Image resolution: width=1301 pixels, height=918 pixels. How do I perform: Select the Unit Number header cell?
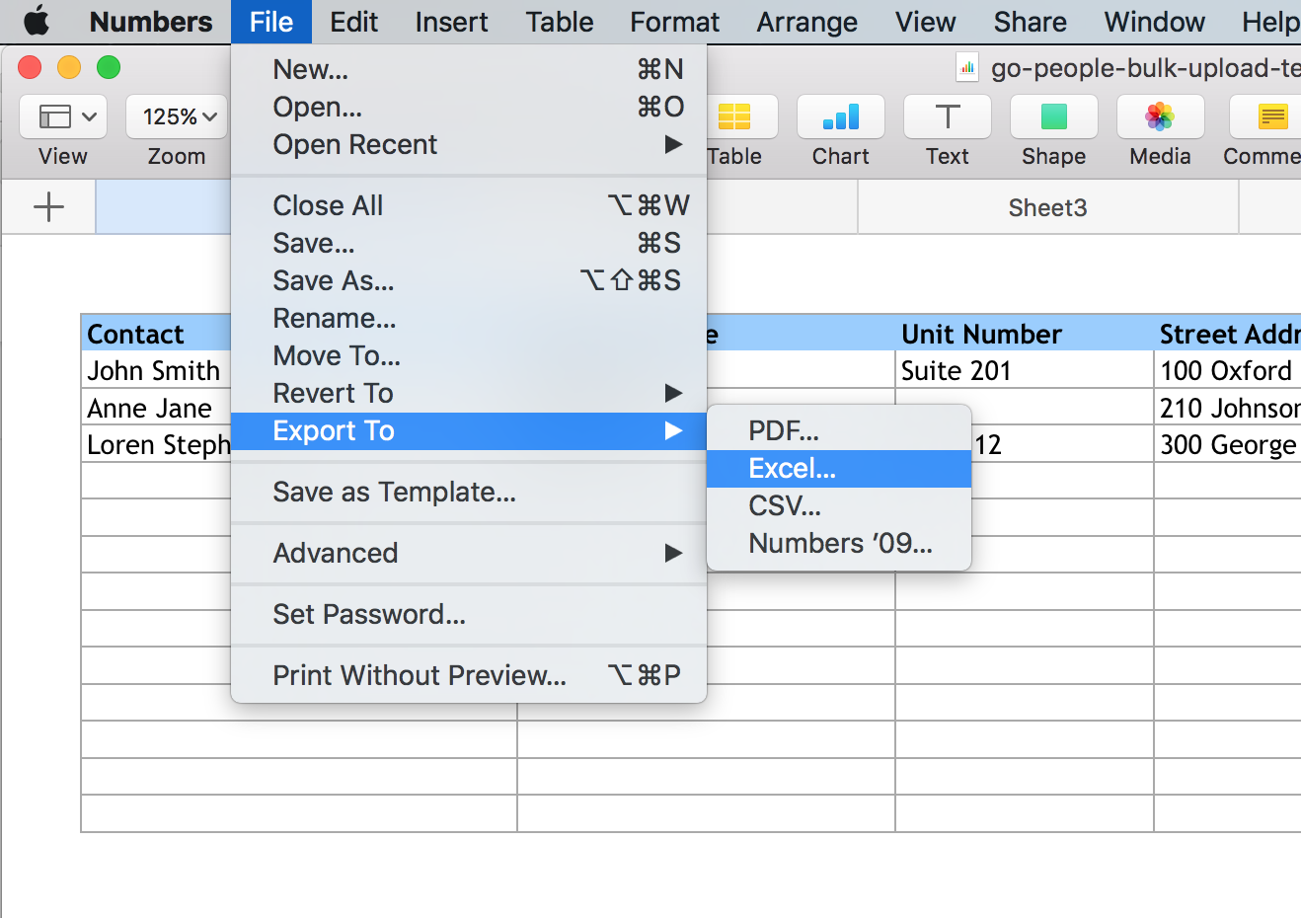click(1025, 334)
